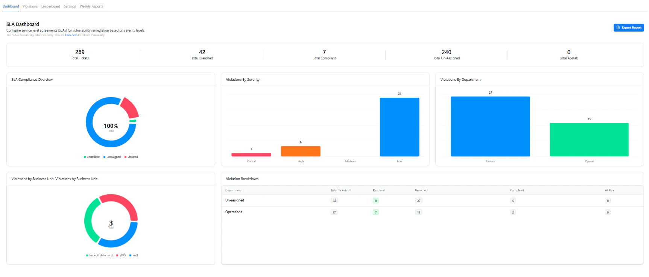Select the Un-assigned department row name
The width and height of the screenshot is (649, 277).
point(235,200)
